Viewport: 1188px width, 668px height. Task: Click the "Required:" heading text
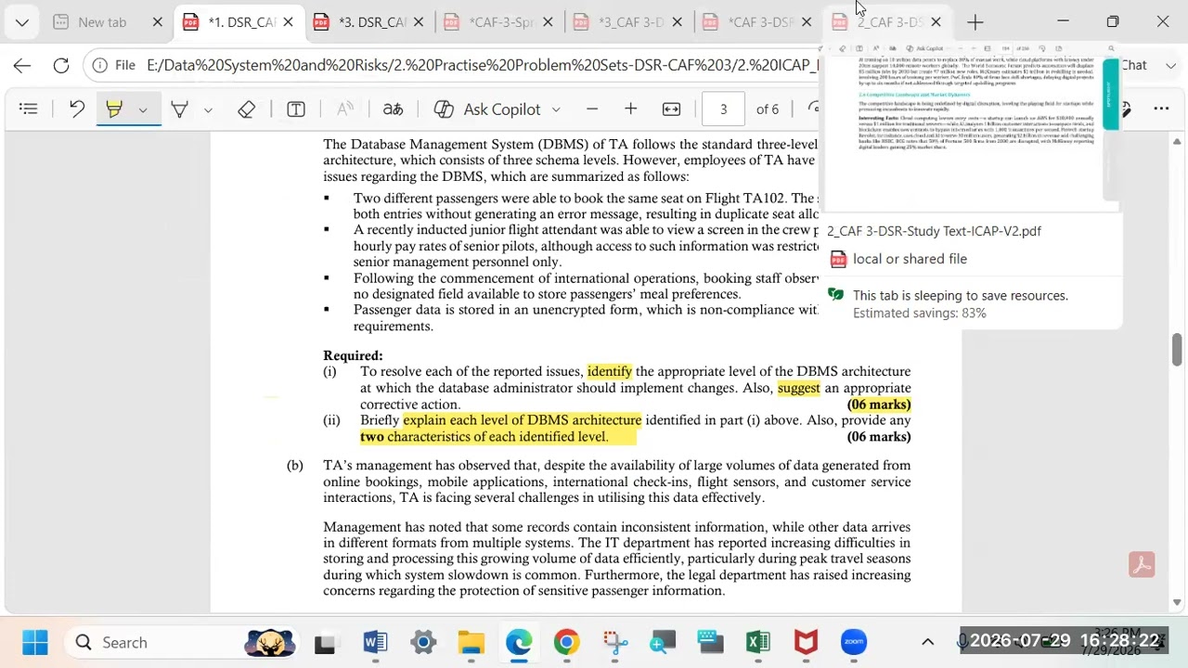pos(353,355)
